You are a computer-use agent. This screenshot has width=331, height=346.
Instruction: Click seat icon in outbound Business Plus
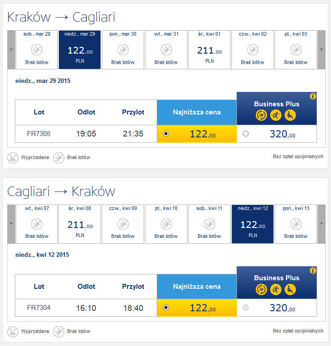pyautogui.click(x=290, y=115)
